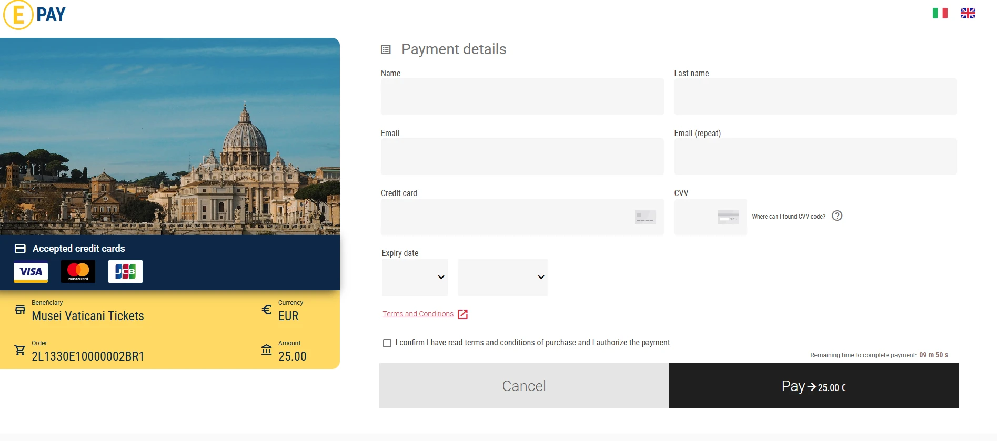This screenshot has height=441, width=997.
Task: Click the JCB card logo
Action: click(x=125, y=272)
